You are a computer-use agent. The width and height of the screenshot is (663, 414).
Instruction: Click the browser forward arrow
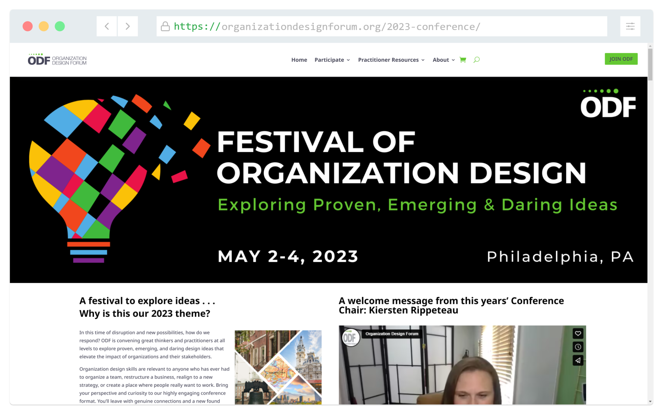pos(128,26)
